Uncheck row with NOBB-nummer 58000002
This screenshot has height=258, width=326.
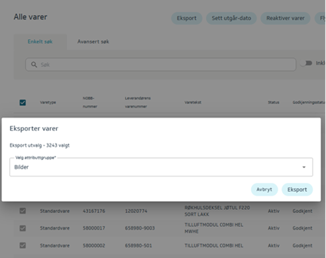pos(23,245)
